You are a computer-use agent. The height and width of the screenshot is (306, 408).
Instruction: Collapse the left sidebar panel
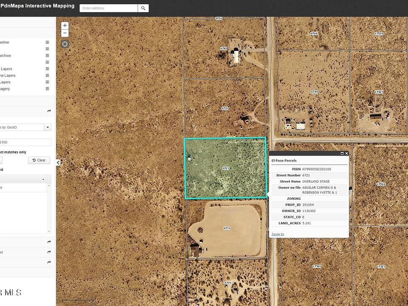click(58, 162)
